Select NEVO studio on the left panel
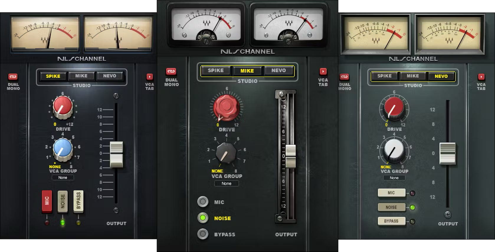This screenshot has width=495, height=252. pos(109,76)
